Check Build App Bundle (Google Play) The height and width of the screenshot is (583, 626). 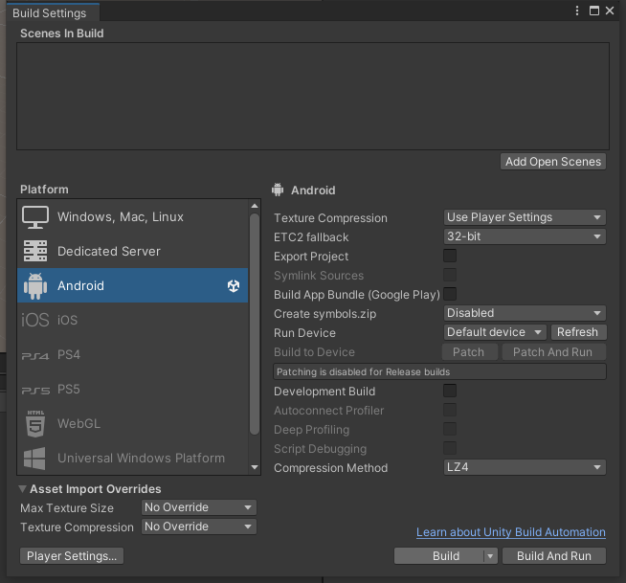450,294
